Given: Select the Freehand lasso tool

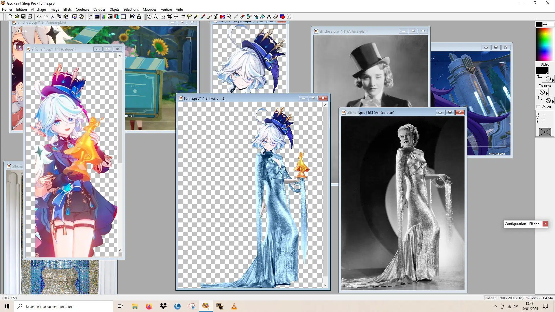Looking at the screenshot, I should (189, 17).
